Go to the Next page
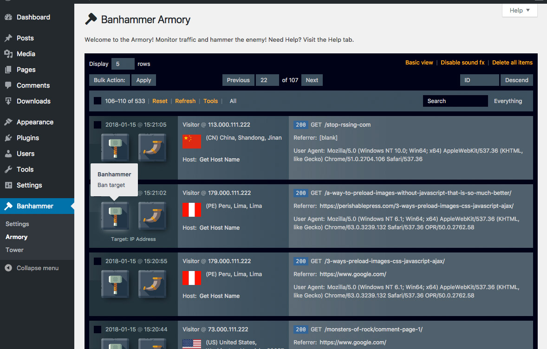 312,80
